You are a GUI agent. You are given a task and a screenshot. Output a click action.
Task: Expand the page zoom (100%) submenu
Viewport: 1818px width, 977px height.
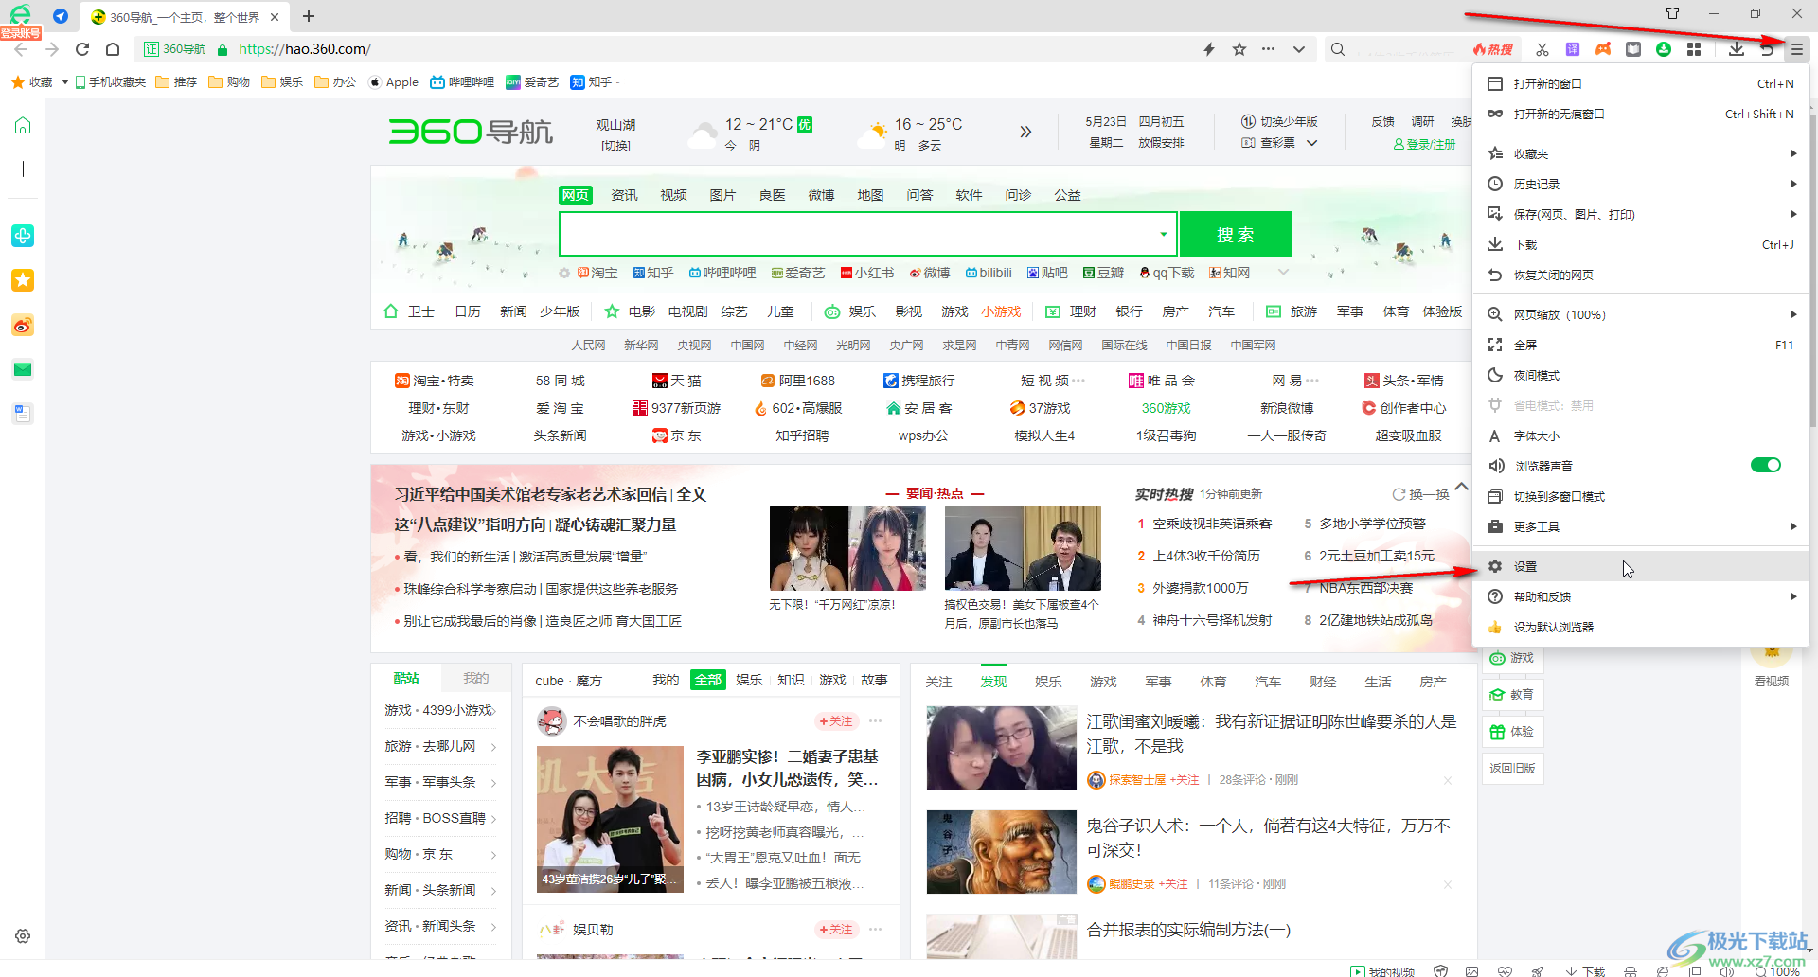point(1641,314)
